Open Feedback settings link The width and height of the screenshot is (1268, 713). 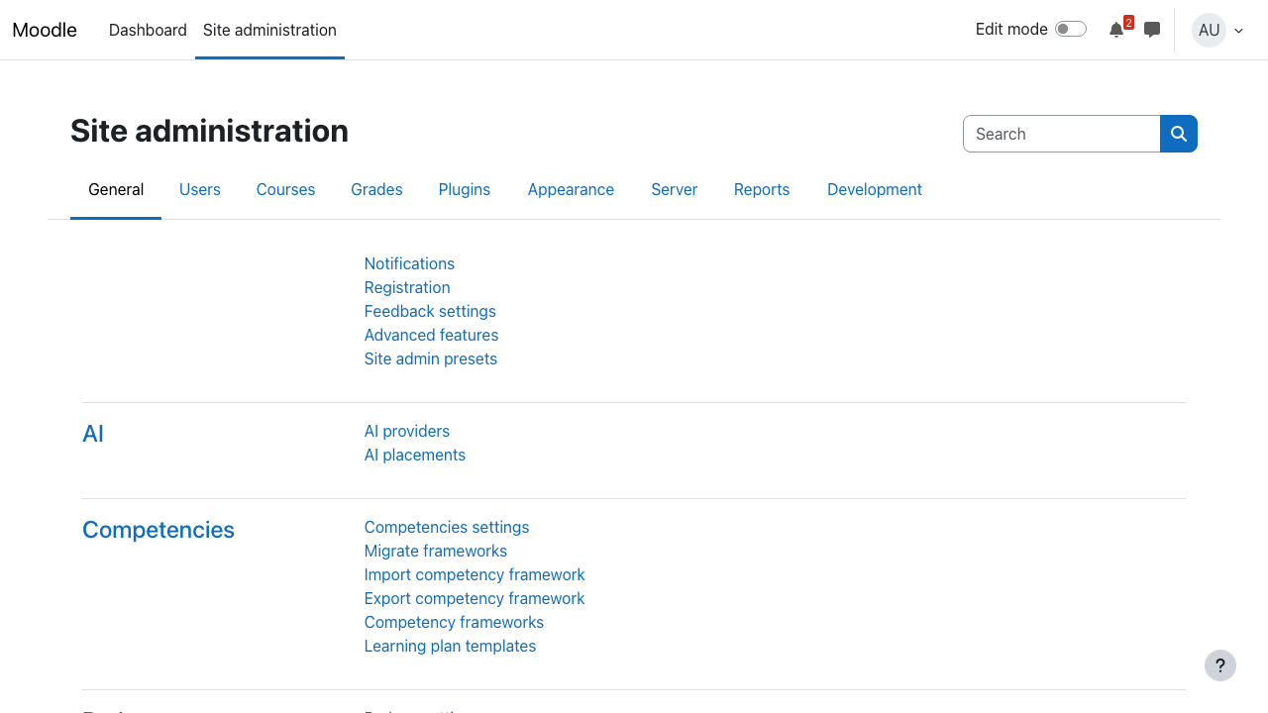[x=430, y=311]
